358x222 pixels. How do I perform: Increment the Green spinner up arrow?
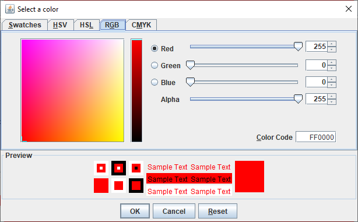click(x=332, y=62)
